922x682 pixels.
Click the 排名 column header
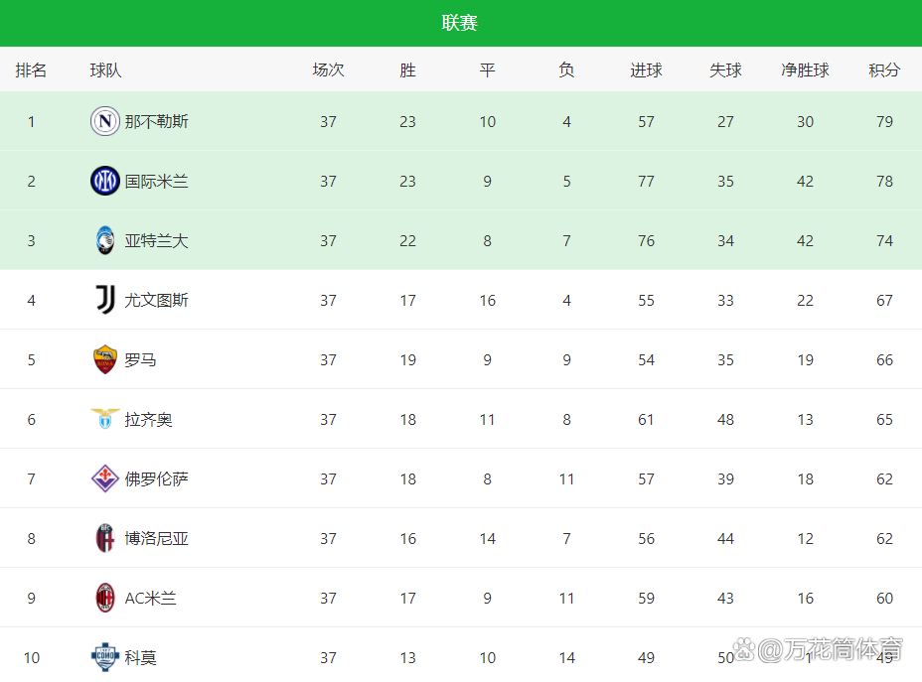tap(31, 69)
